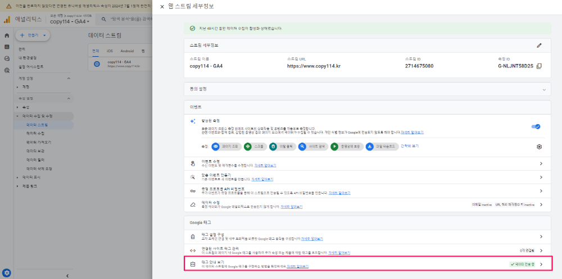Select 데이터 삭제 요청 in sidebar
Viewport: 562px width, 279px height.
[x=39, y=168]
